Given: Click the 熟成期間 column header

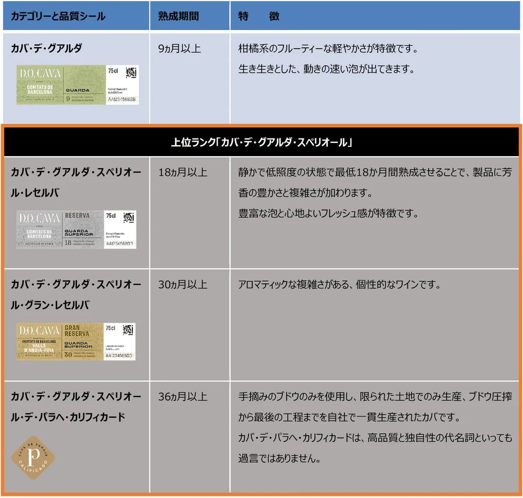Looking at the screenshot, I should click(178, 16).
